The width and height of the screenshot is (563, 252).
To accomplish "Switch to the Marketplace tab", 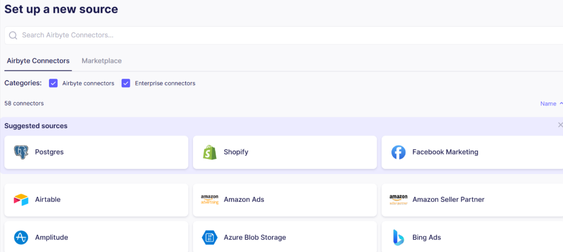I will (x=102, y=61).
